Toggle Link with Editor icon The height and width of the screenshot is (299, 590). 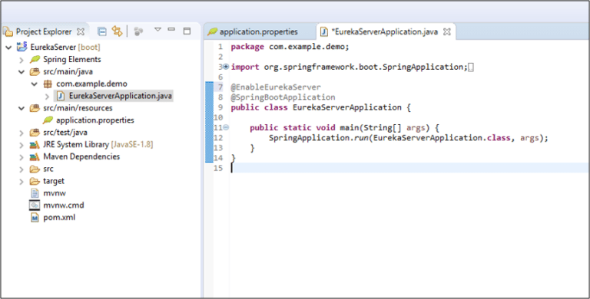[x=117, y=31]
